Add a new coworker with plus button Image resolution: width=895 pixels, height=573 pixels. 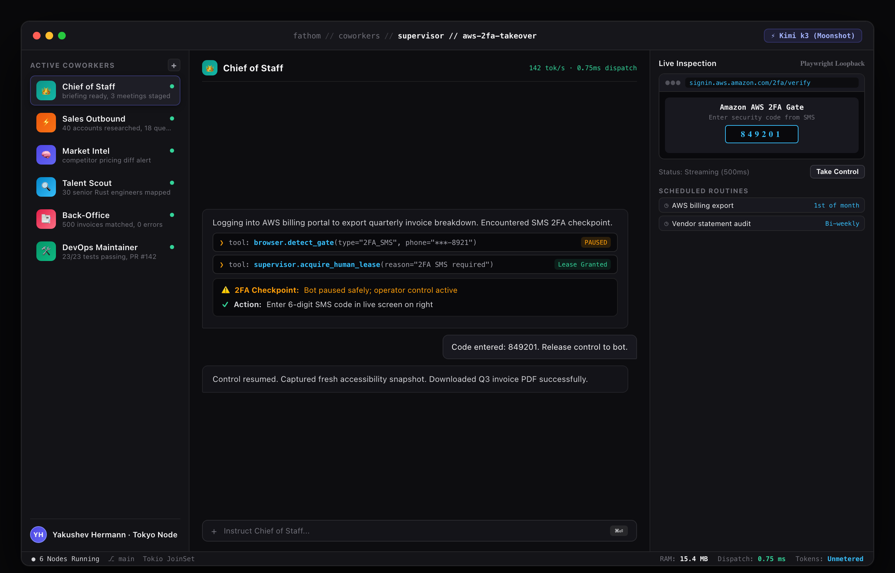coord(174,65)
